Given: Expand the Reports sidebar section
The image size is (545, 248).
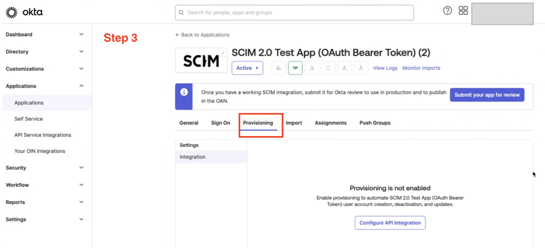Looking at the screenshot, I should 81,202.
